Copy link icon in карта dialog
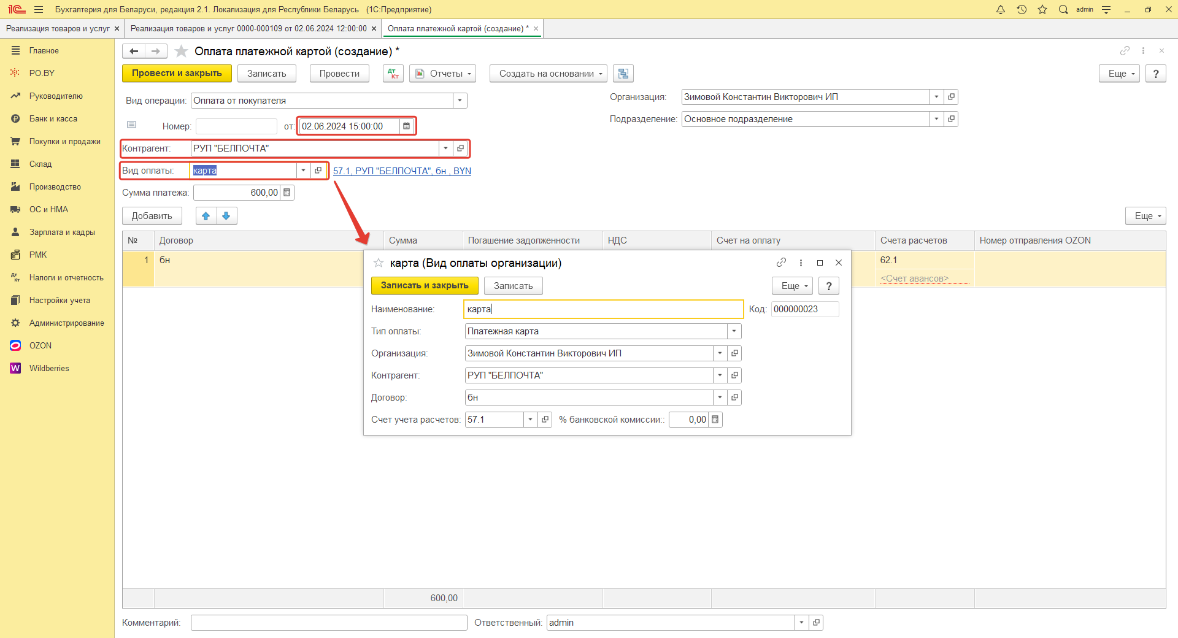 (x=781, y=263)
